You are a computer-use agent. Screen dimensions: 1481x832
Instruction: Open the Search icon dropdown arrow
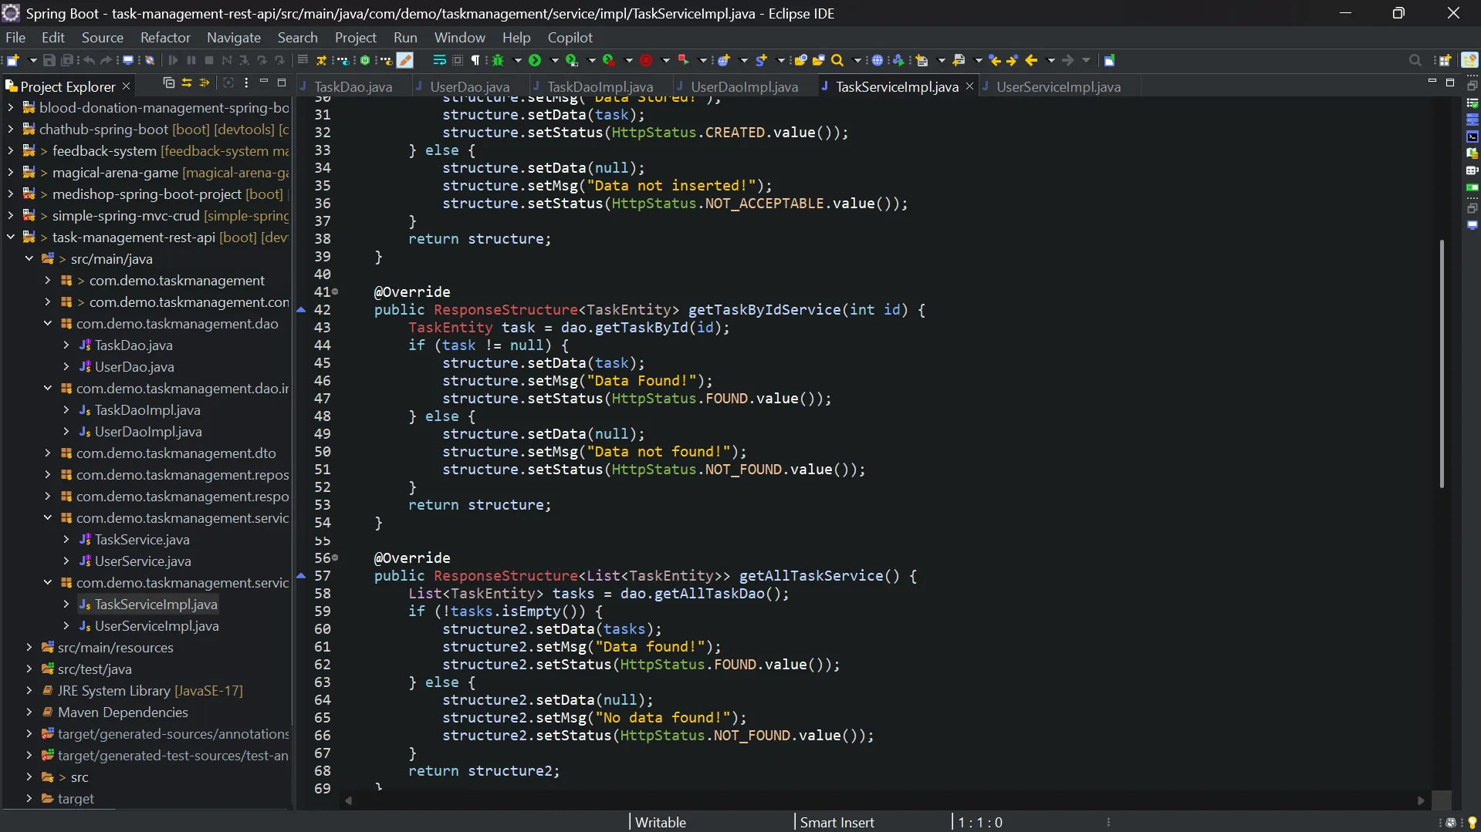857,60
